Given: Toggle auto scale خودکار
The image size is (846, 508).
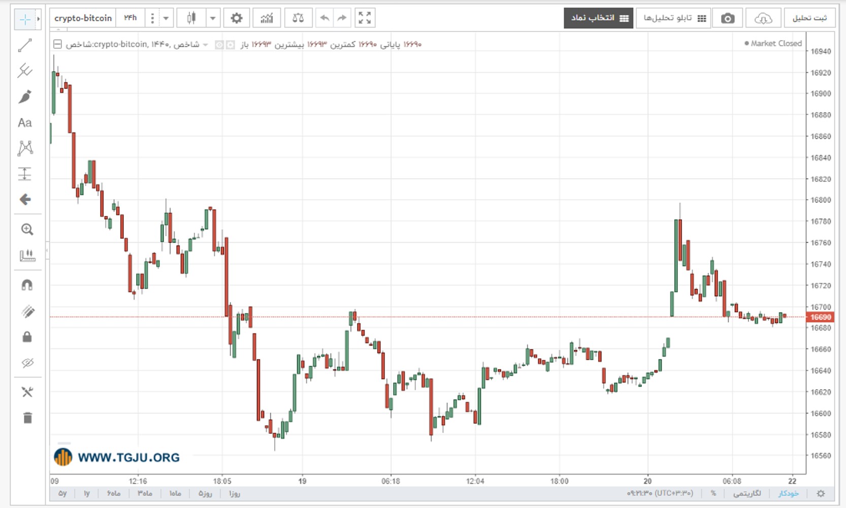Looking at the screenshot, I should [x=788, y=493].
